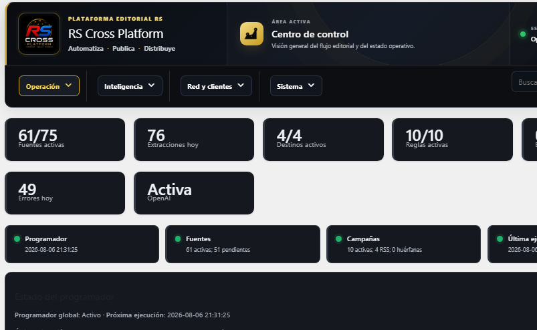Click the 10 activas; 4 RSS; 0 huérfanas text
This screenshot has width=537, height=330.
pyautogui.click(x=385, y=250)
